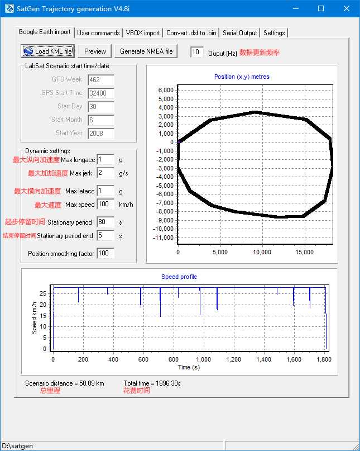The height and width of the screenshot is (451, 360).
Task: Click the Start Year field
Action: (101, 134)
